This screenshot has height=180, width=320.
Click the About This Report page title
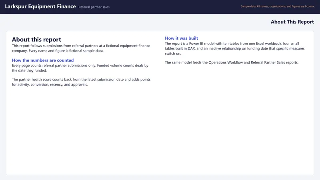[x=292, y=22]
